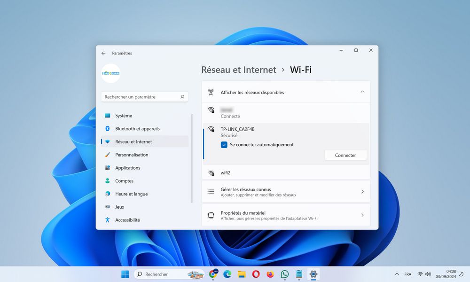Focus the Rechercher un paramètre field
This screenshot has width=470, height=282.
point(141,97)
